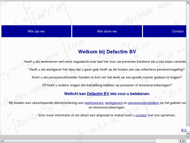The height and width of the screenshot is (143, 190).
Task: Open the copyright link at the bottom right
Action: (x=184, y=130)
